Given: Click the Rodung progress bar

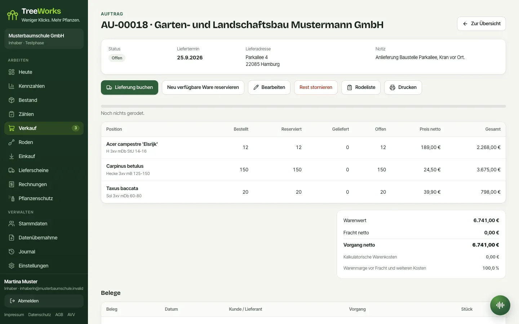Looking at the screenshot, I should click(x=303, y=106).
